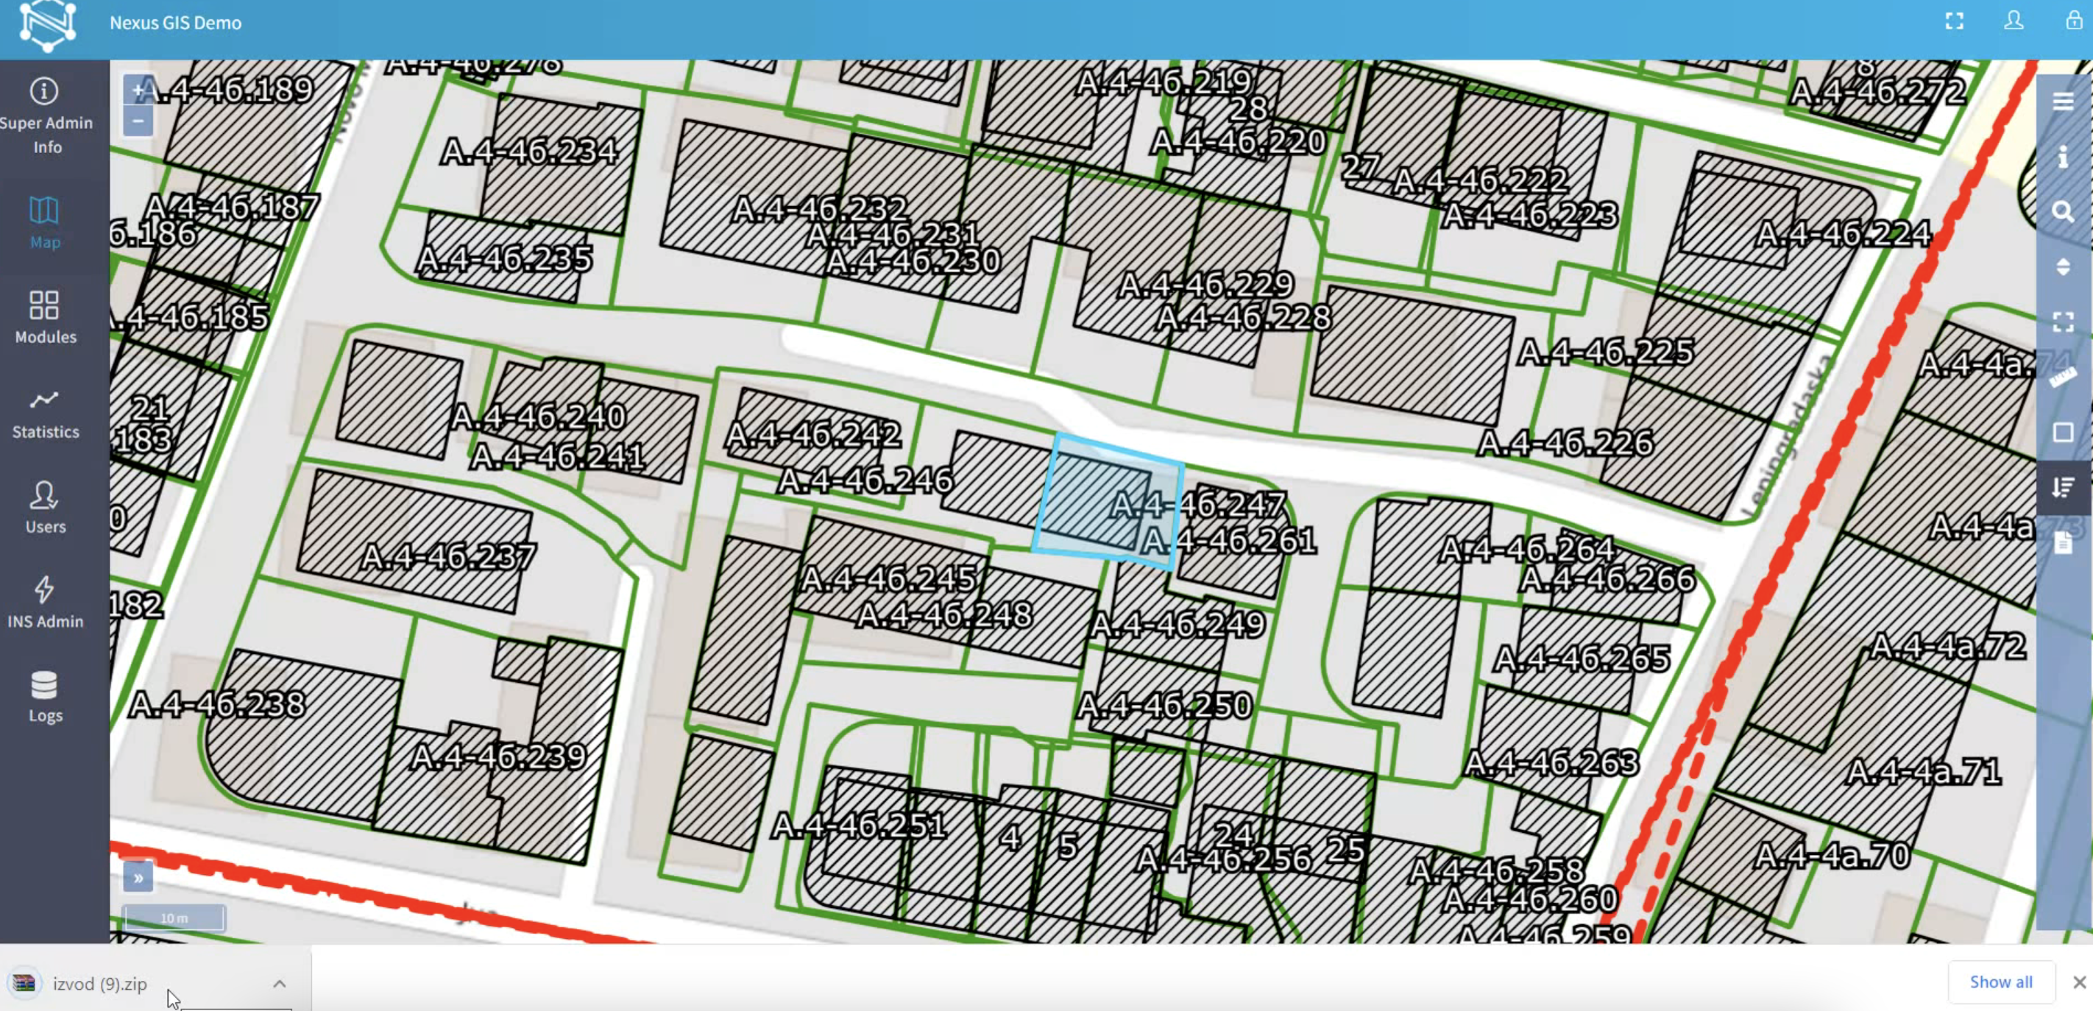Click parcel label A.4-46.265
2093x1011 pixels.
pyautogui.click(x=1583, y=659)
